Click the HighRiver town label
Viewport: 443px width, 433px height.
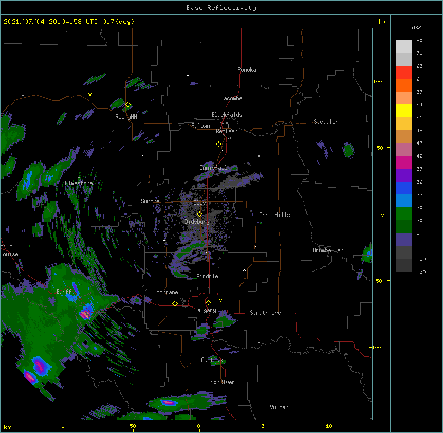click(x=221, y=382)
